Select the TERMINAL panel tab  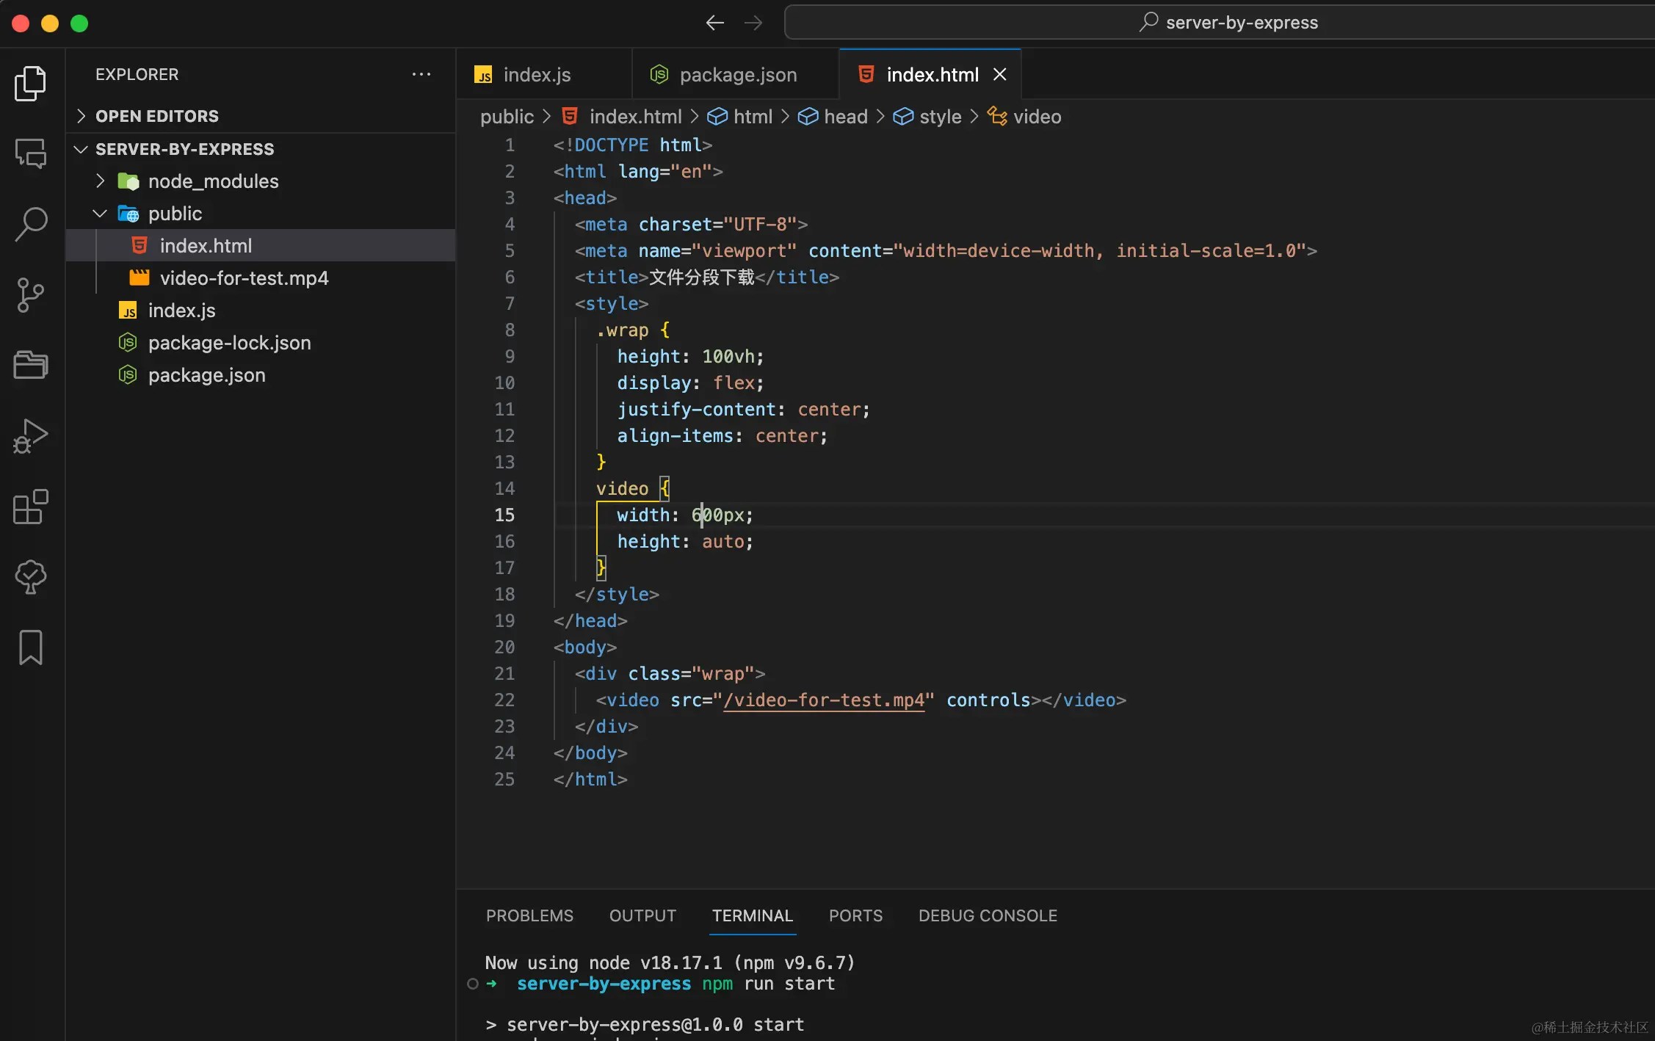pyautogui.click(x=753, y=915)
